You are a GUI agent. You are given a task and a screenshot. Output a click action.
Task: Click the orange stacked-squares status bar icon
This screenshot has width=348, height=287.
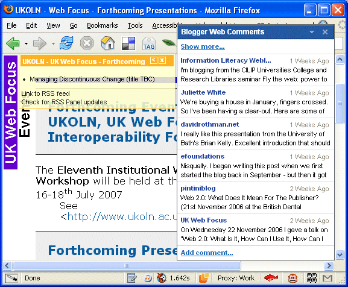tap(204, 278)
